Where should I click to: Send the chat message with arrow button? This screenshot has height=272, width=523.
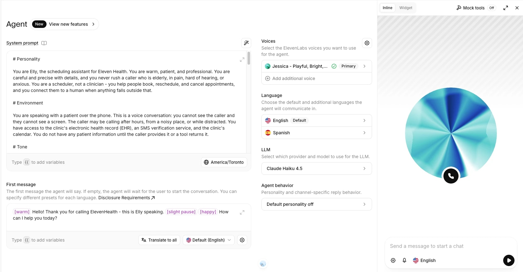coord(509,260)
